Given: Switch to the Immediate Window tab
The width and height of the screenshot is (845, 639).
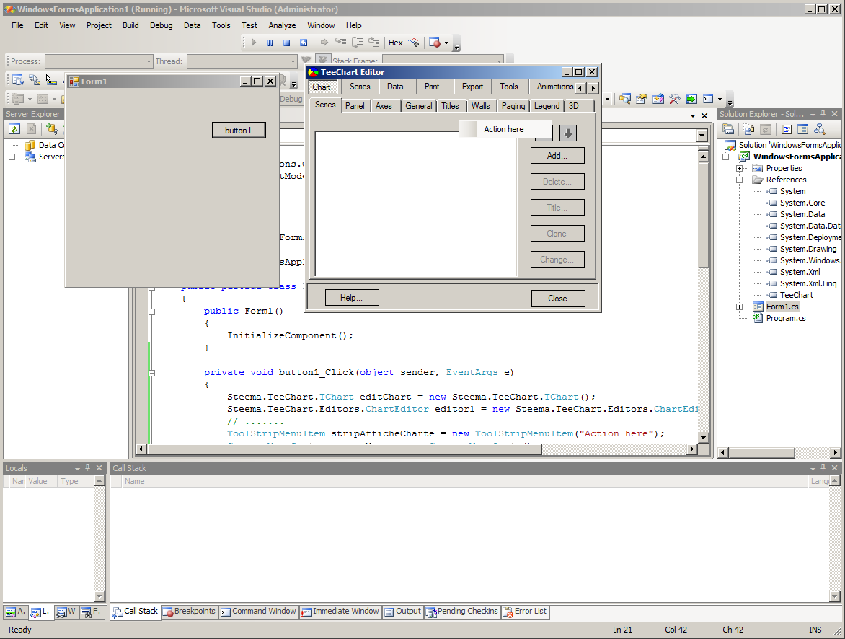Looking at the screenshot, I should (x=340, y=612).
